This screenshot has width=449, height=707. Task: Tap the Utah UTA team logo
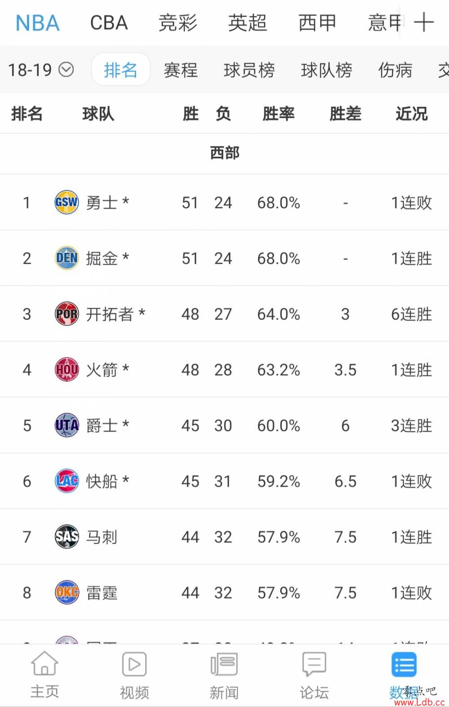click(x=66, y=425)
